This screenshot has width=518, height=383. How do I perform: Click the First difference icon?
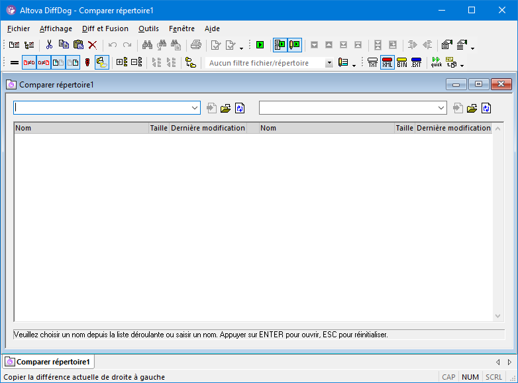pyautogui.click(x=358, y=45)
